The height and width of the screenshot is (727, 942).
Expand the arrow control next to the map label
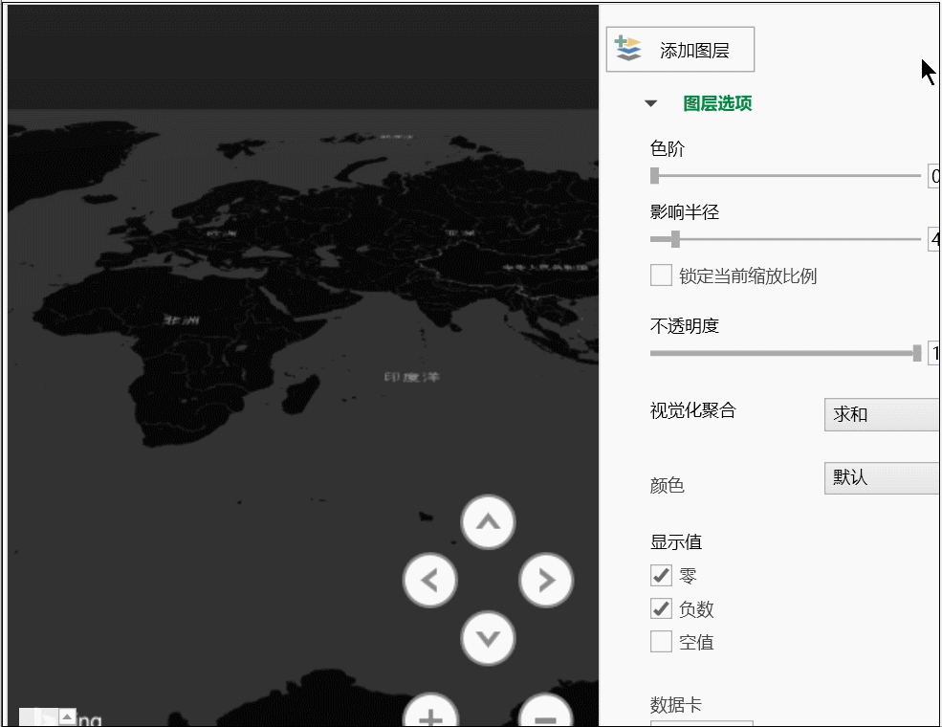tap(65, 715)
